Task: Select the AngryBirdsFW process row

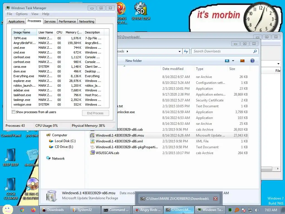Action: click(60, 43)
